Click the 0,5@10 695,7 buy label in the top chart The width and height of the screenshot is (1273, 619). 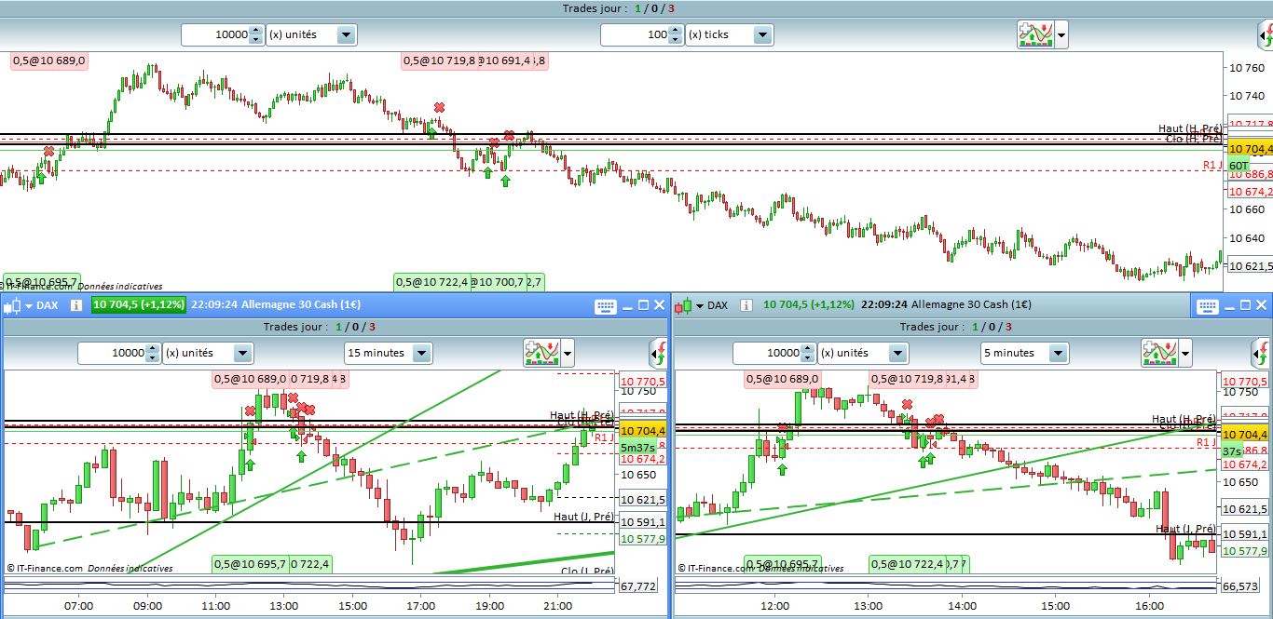(x=41, y=282)
